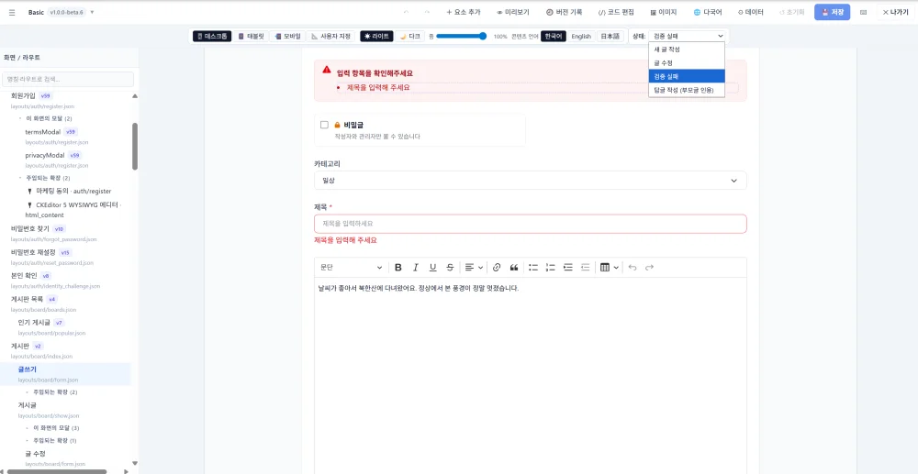
Task: Enable 라이트 theme
Action: (x=376, y=37)
